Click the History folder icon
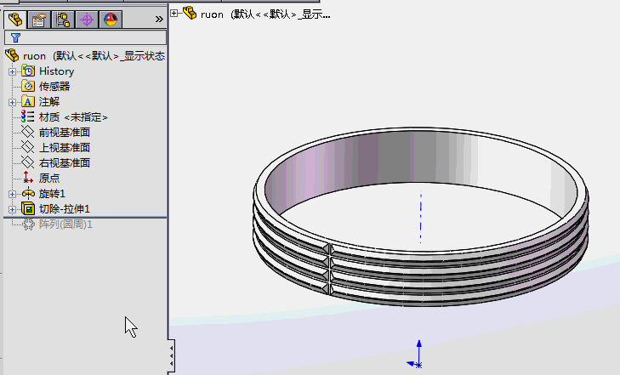620x375 pixels. [x=28, y=71]
